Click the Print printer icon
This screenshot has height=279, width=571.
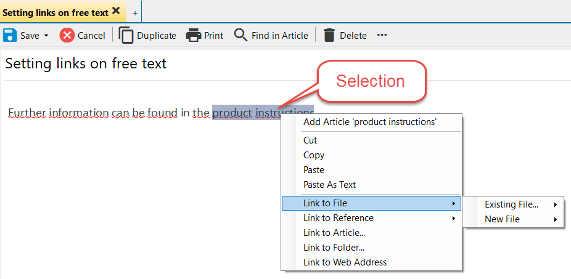point(194,35)
